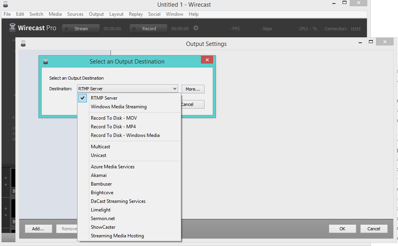Click the up arrow on the first layer
The image size is (398, 246).
(x=6, y=177)
